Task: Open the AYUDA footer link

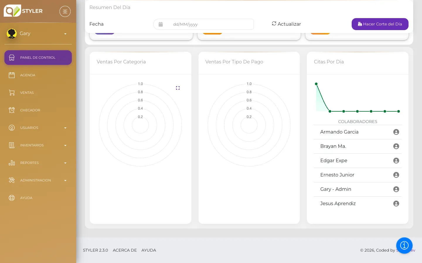Action: (x=149, y=250)
